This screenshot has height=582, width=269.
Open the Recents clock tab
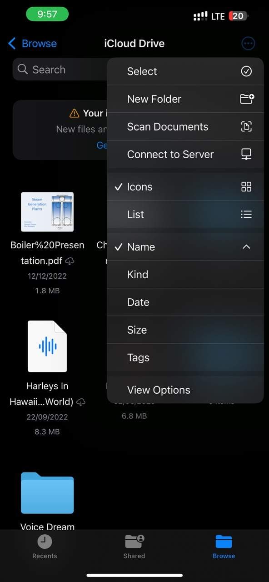45,546
